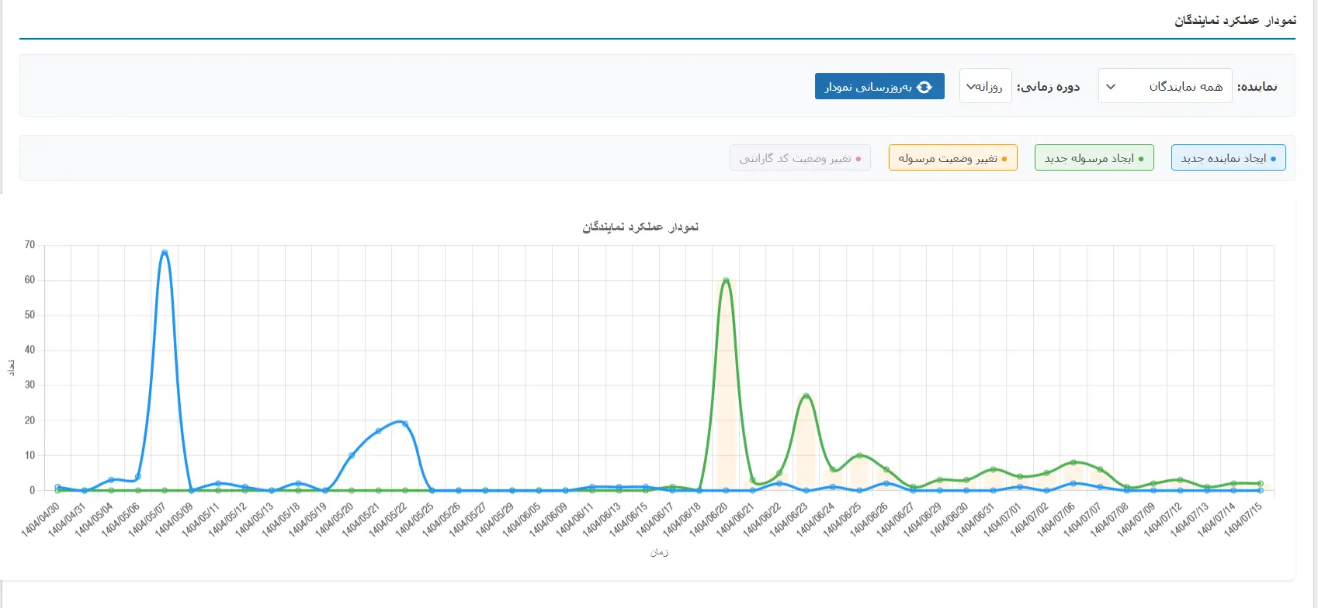Click the blue peak point at 1404/05/07

pyautogui.click(x=165, y=253)
